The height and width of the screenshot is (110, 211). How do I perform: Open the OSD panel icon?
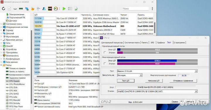[x=50, y=9]
